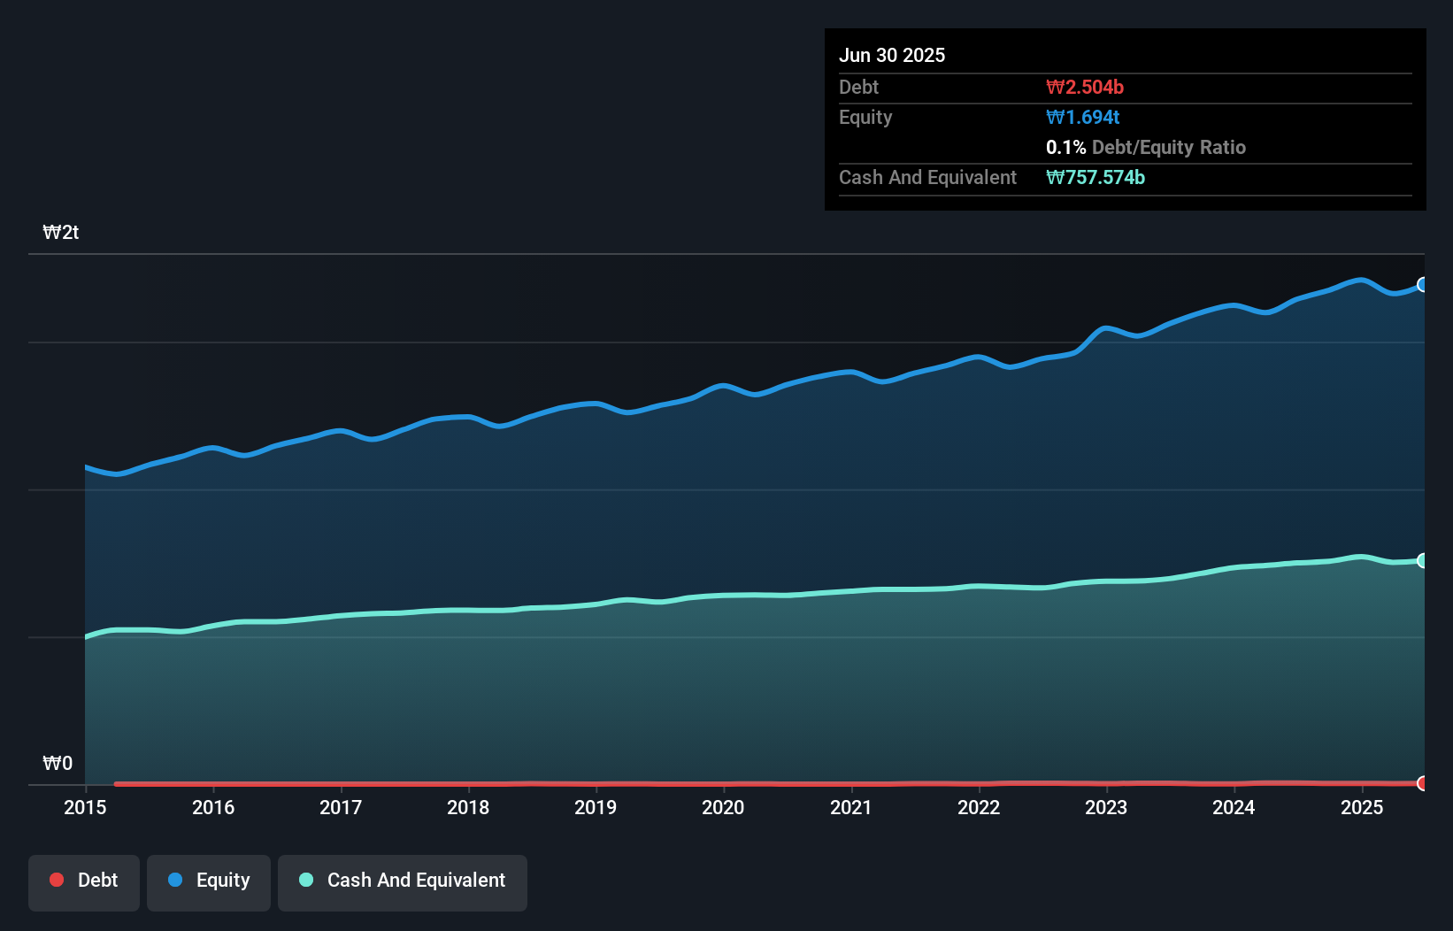Click the teal won symbol beside Cash value
This screenshot has width=1453, height=931.
pos(1054,177)
